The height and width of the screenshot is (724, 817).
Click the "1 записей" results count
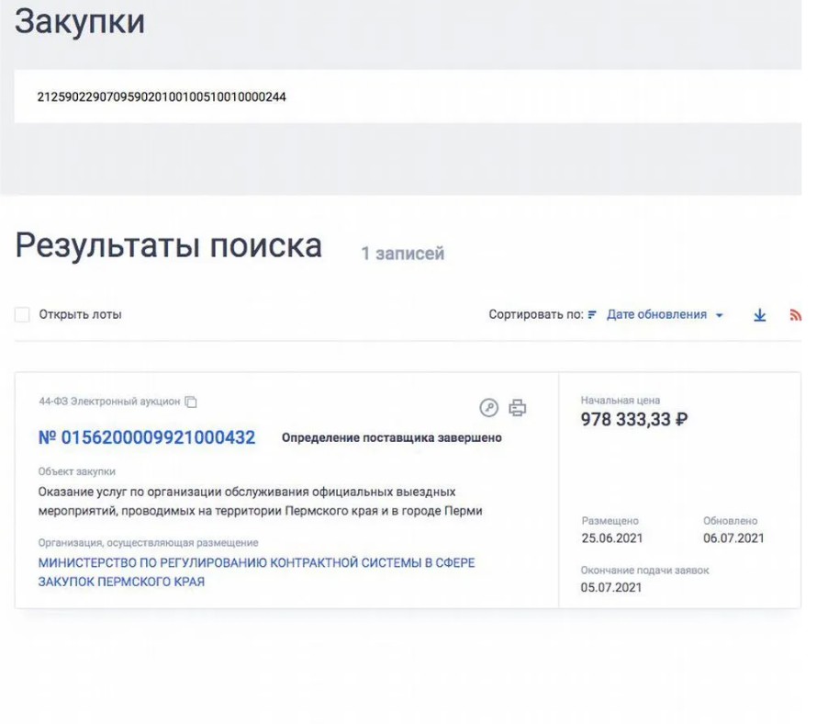(x=402, y=254)
